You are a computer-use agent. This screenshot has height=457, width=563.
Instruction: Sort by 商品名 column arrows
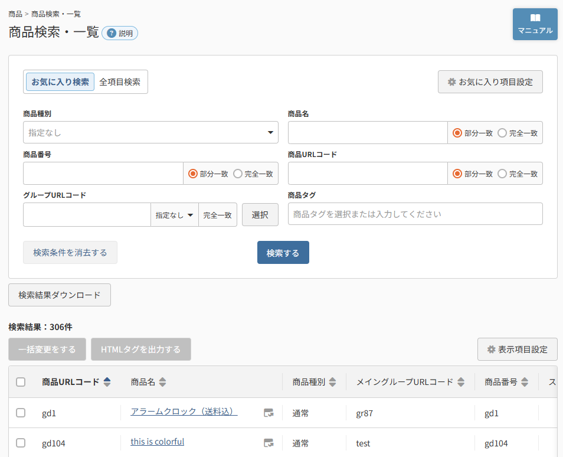(x=163, y=382)
